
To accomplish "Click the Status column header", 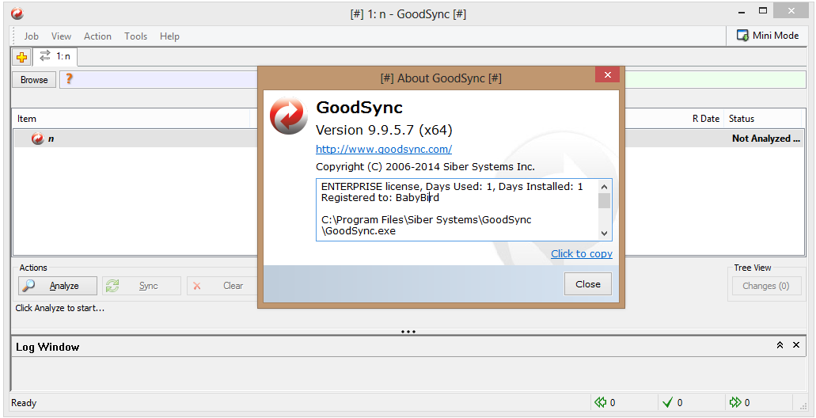I will [741, 119].
